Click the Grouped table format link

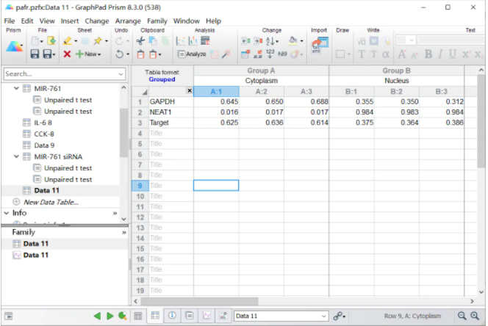coord(162,79)
